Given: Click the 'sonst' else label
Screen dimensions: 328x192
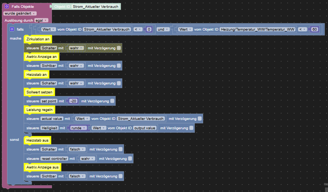Looking at the screenshot, I should coord(15,140).
